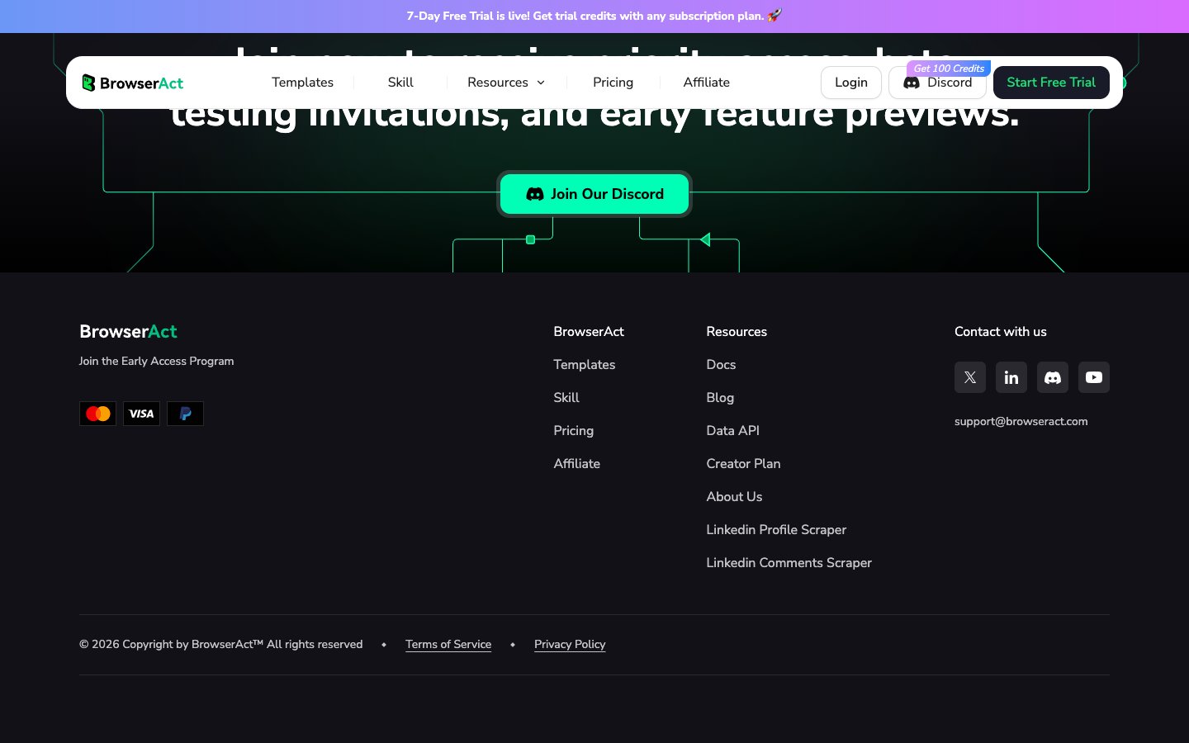This screenshot has width=1189, height=743.
Task: Go to Pricing in the top navigation
Action: pos(613,83)
